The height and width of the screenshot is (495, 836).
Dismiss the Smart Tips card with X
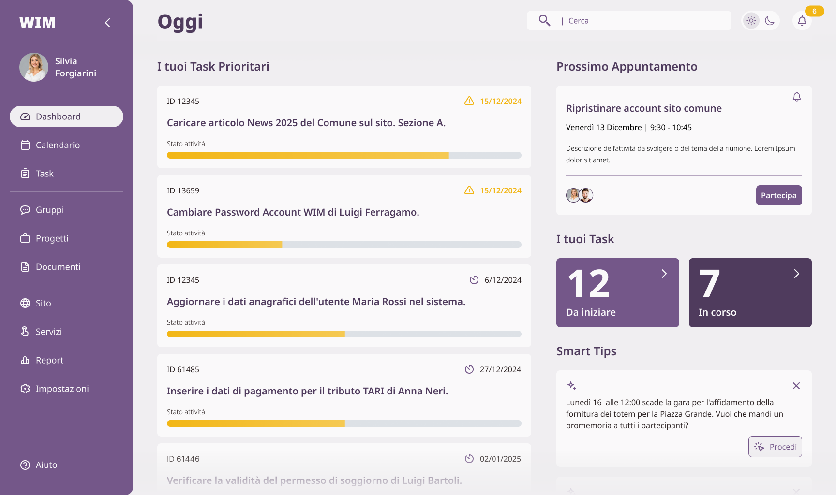(796, 386)
